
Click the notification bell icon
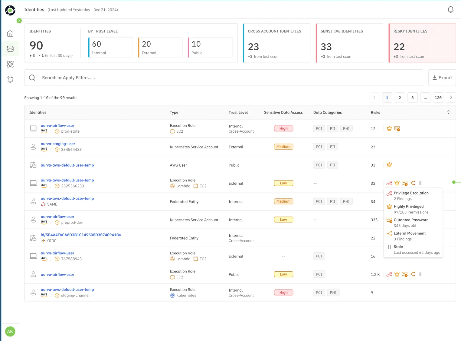450,10
